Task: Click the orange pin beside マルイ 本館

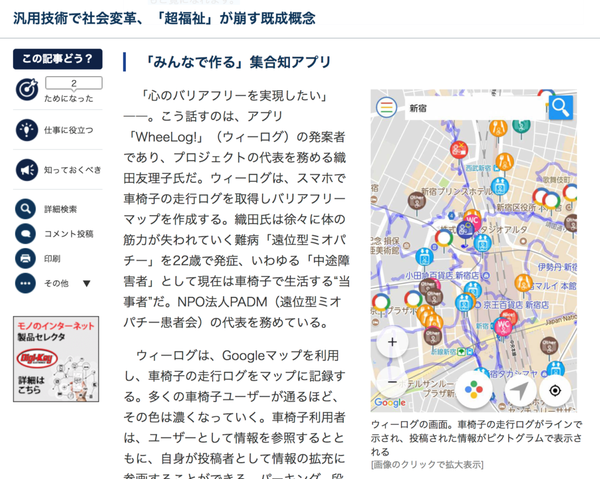Action: click(x=523, y=284)
